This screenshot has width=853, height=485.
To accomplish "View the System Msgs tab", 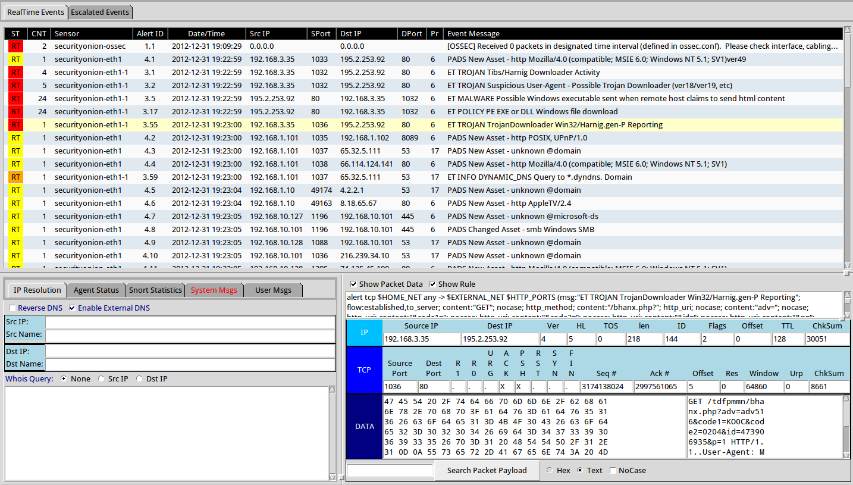I will 214,290.
